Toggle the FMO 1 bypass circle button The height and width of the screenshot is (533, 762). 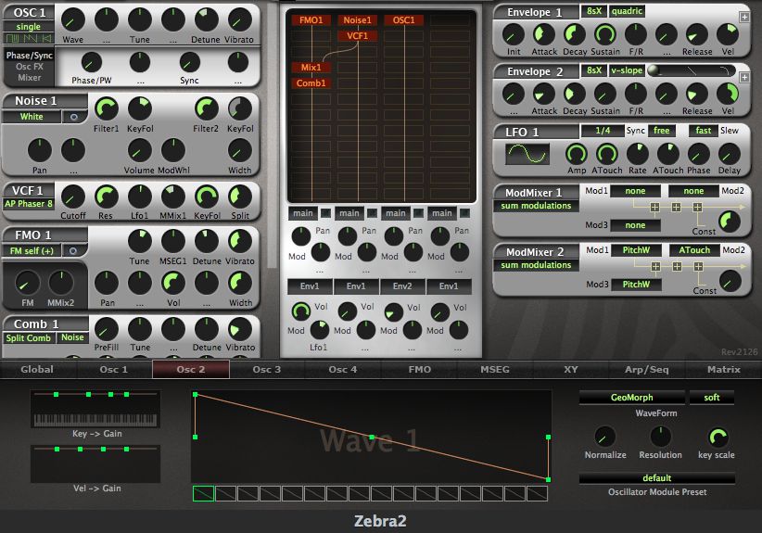pyautogui.click(x=73, y=251)
